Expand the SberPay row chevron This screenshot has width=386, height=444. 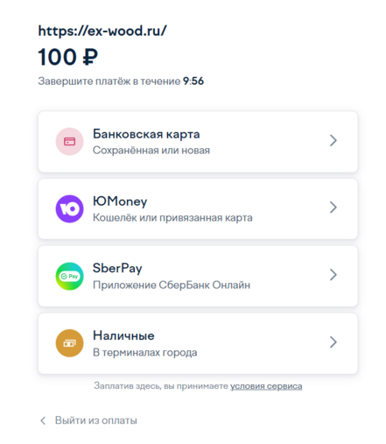coord(333,275)
